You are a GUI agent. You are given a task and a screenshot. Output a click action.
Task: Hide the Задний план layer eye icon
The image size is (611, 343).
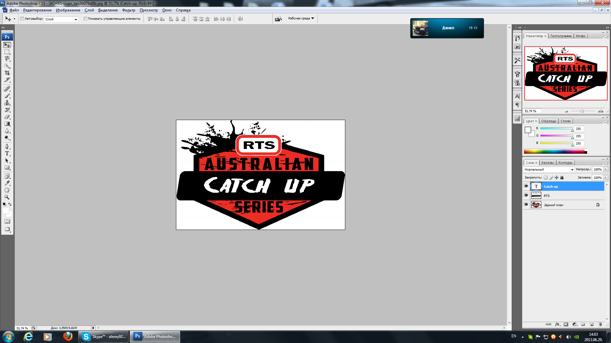[x=526, y=205]
